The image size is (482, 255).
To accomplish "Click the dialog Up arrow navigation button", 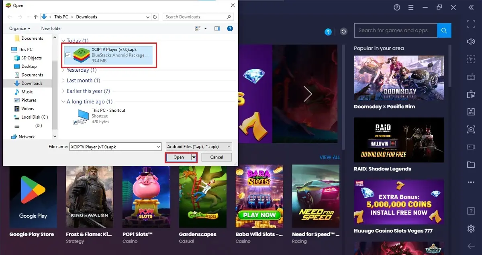I will coord(36,17).
